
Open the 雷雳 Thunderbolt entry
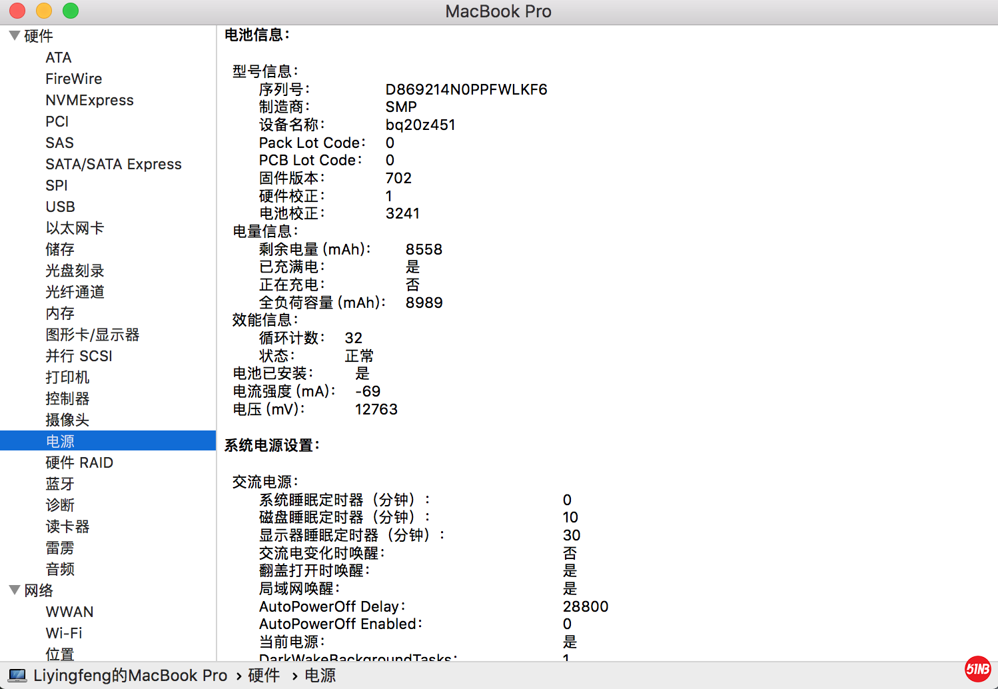60,548
